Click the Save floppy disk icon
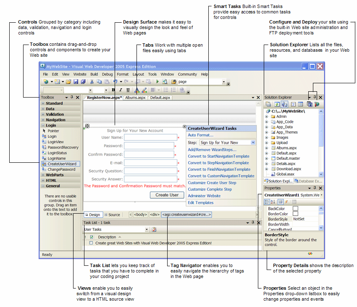 [76, 82]
